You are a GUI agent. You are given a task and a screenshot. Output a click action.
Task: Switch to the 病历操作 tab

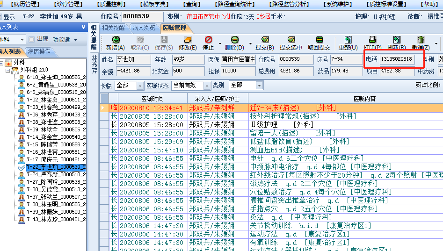click(x=39, y=52)
